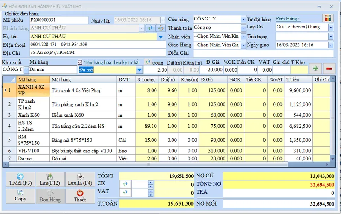This screenshot has height=214, width=341.
Task: Click the grid corner select-all cell
Action: (x=9, y=79)
